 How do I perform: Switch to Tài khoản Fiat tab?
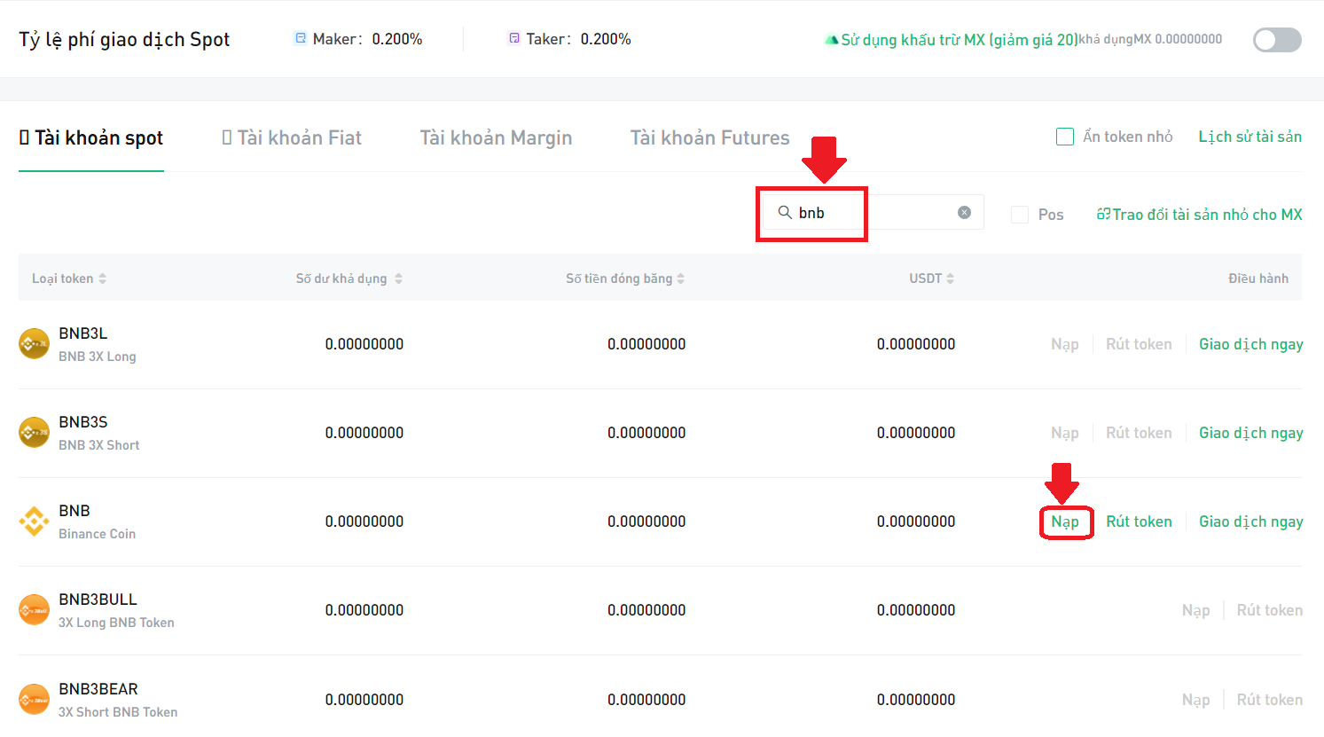292,137
